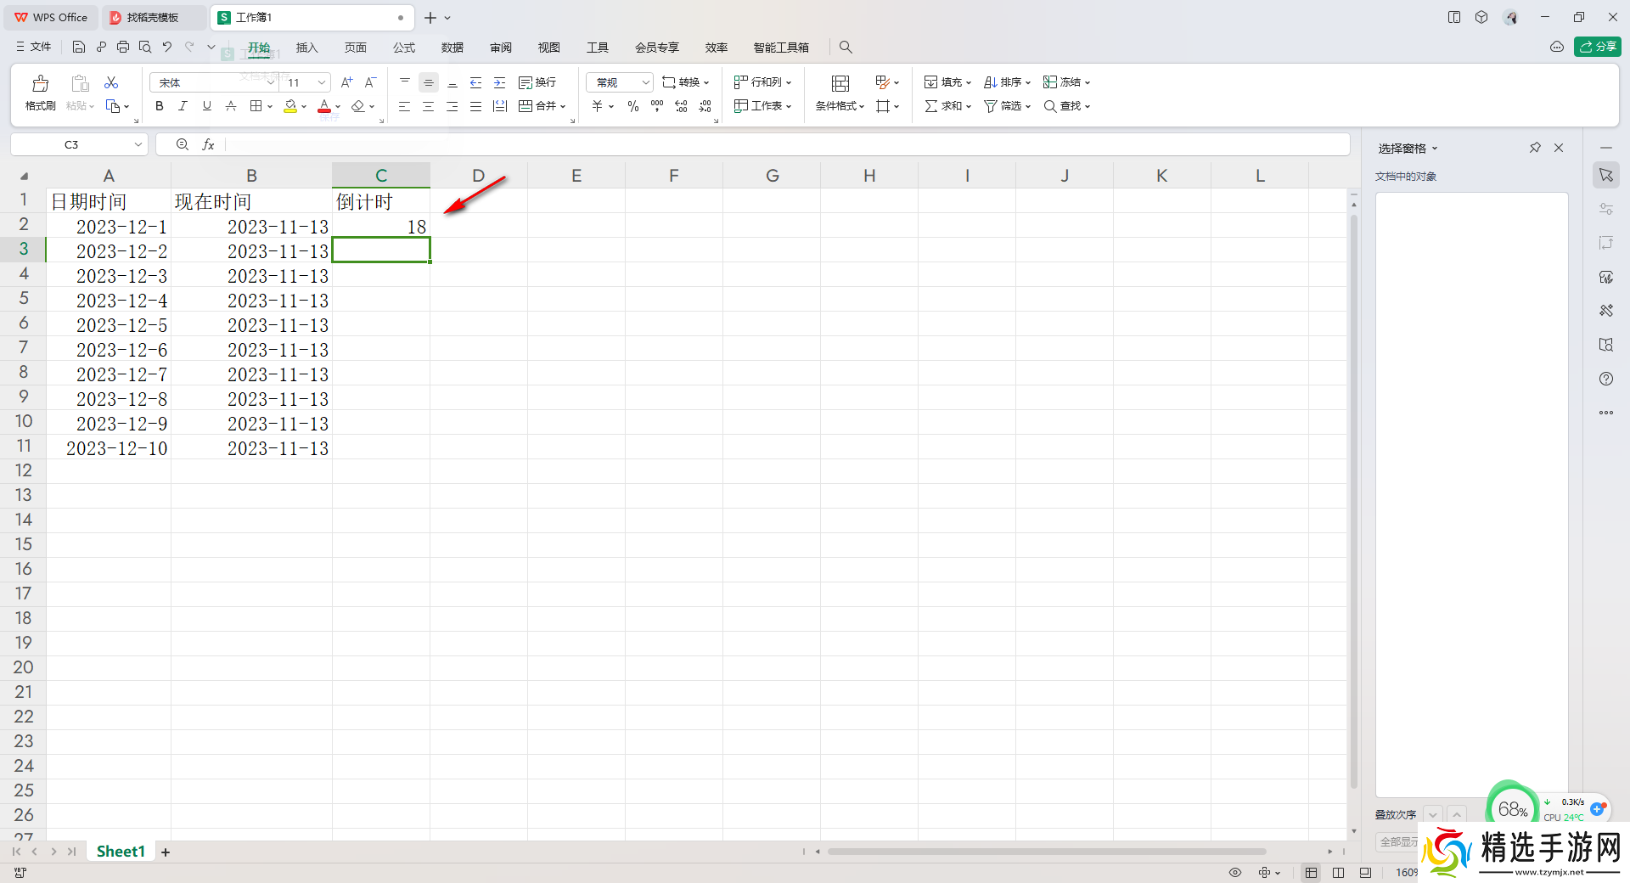Expand the font size 11 dropdown
Screen dimensions: 1630x883
click(322, 82)
